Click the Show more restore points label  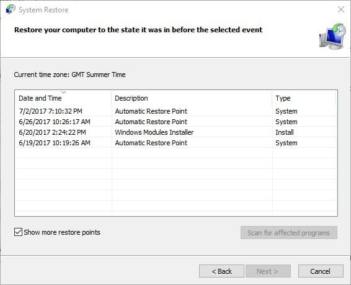pos(62,232)
